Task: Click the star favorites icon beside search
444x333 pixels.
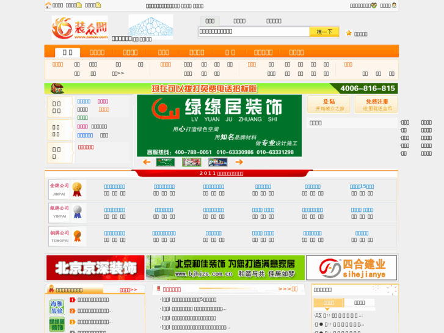Action: tap(349, 33)
